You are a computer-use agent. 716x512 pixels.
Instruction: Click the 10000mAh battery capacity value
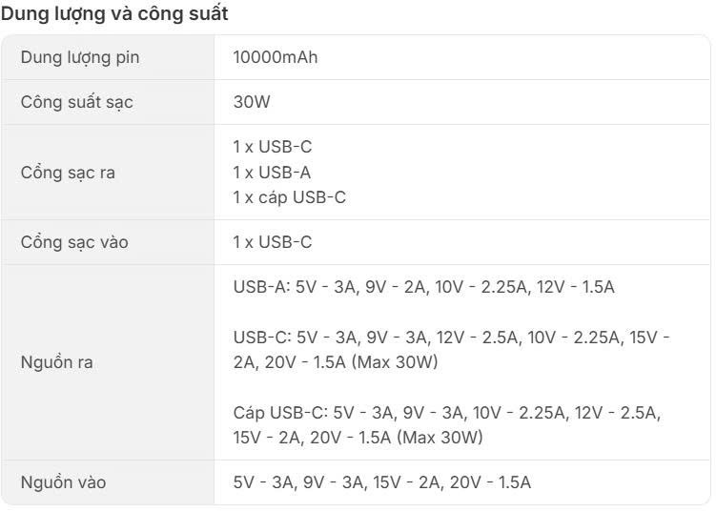pos(276,57)
